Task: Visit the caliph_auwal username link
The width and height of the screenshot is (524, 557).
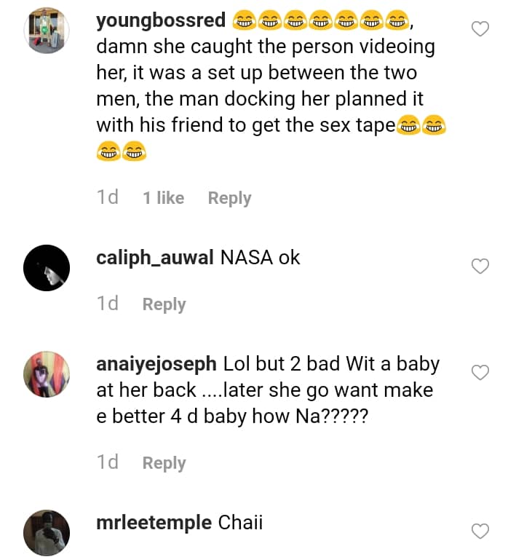Action: click(x=155, y=257)
